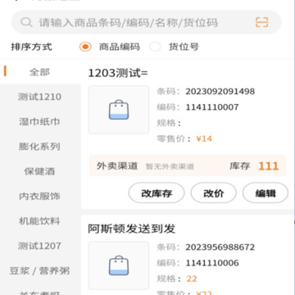Open the 内衣服饰 category
Screen dimensions: 295x295
coord(40,196)
